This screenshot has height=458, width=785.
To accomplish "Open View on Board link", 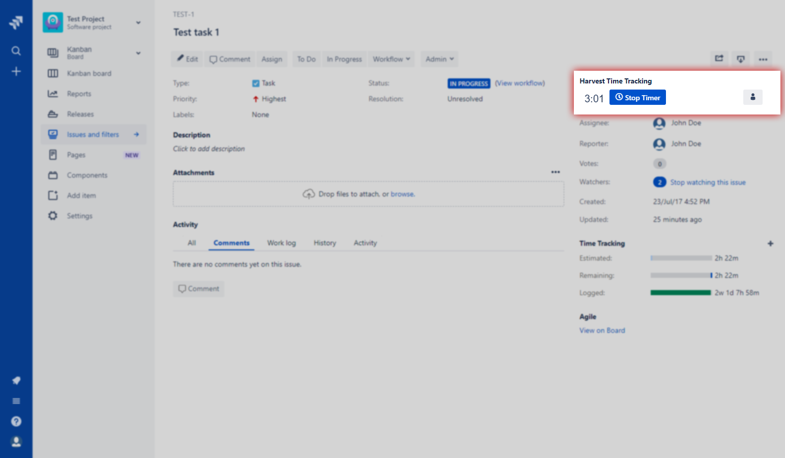I will click(602, 330).
